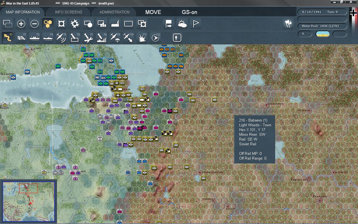This screenshot has width=358, height=224.
Task: Click the four-cornered unit frame icon
Action: click(61, 24)
